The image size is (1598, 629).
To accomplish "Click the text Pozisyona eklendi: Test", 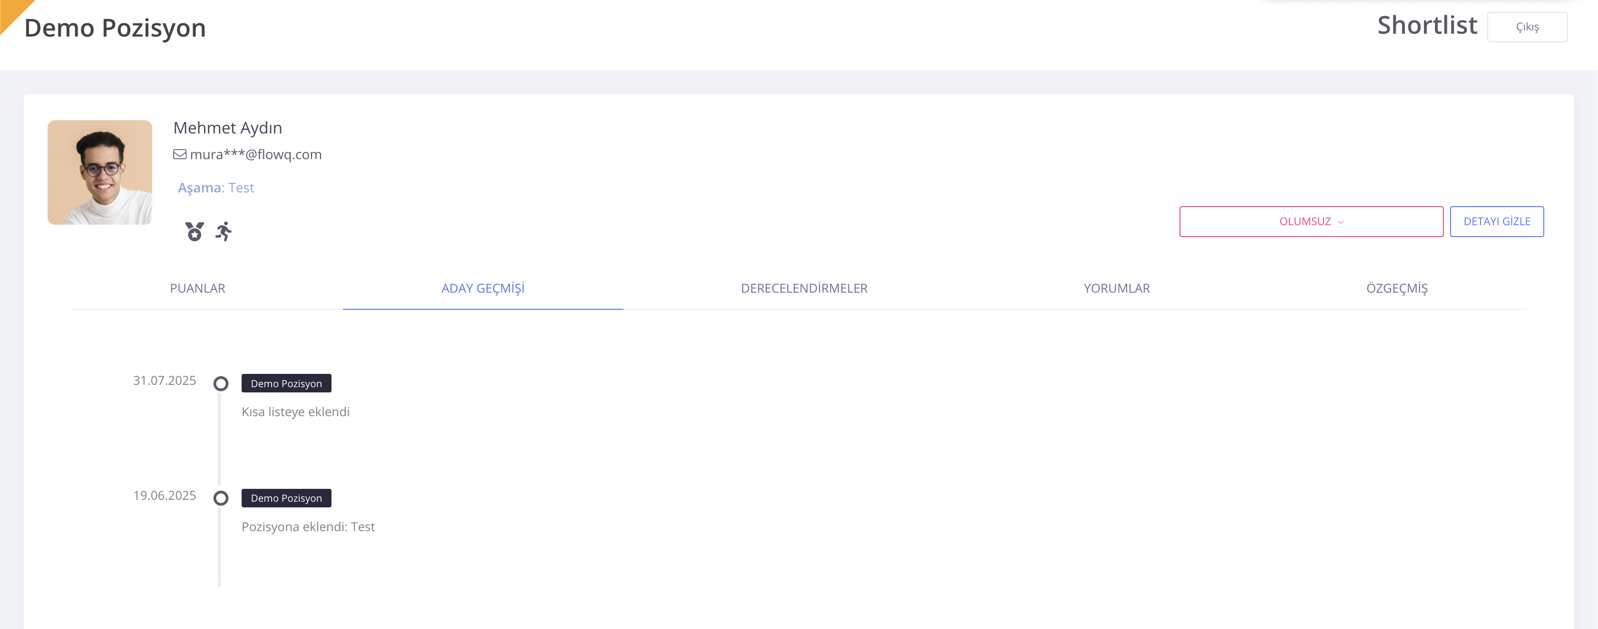I will [x=308, y=527].
